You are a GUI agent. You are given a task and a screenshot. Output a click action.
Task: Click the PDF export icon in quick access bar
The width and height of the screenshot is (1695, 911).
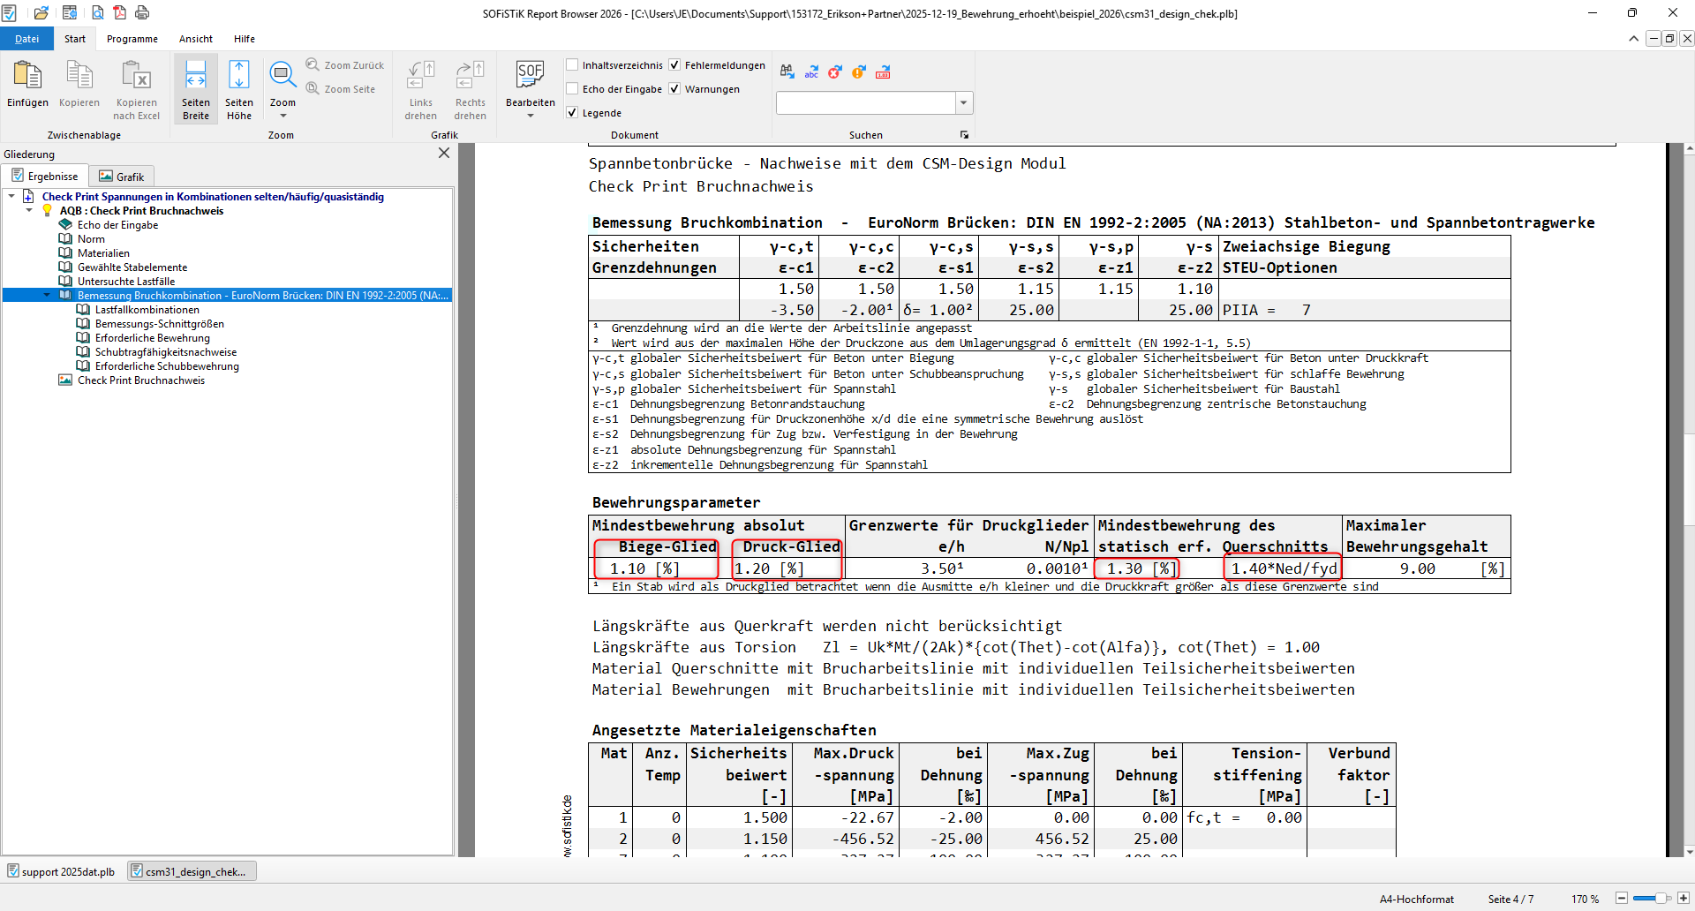tap(119, 13)
